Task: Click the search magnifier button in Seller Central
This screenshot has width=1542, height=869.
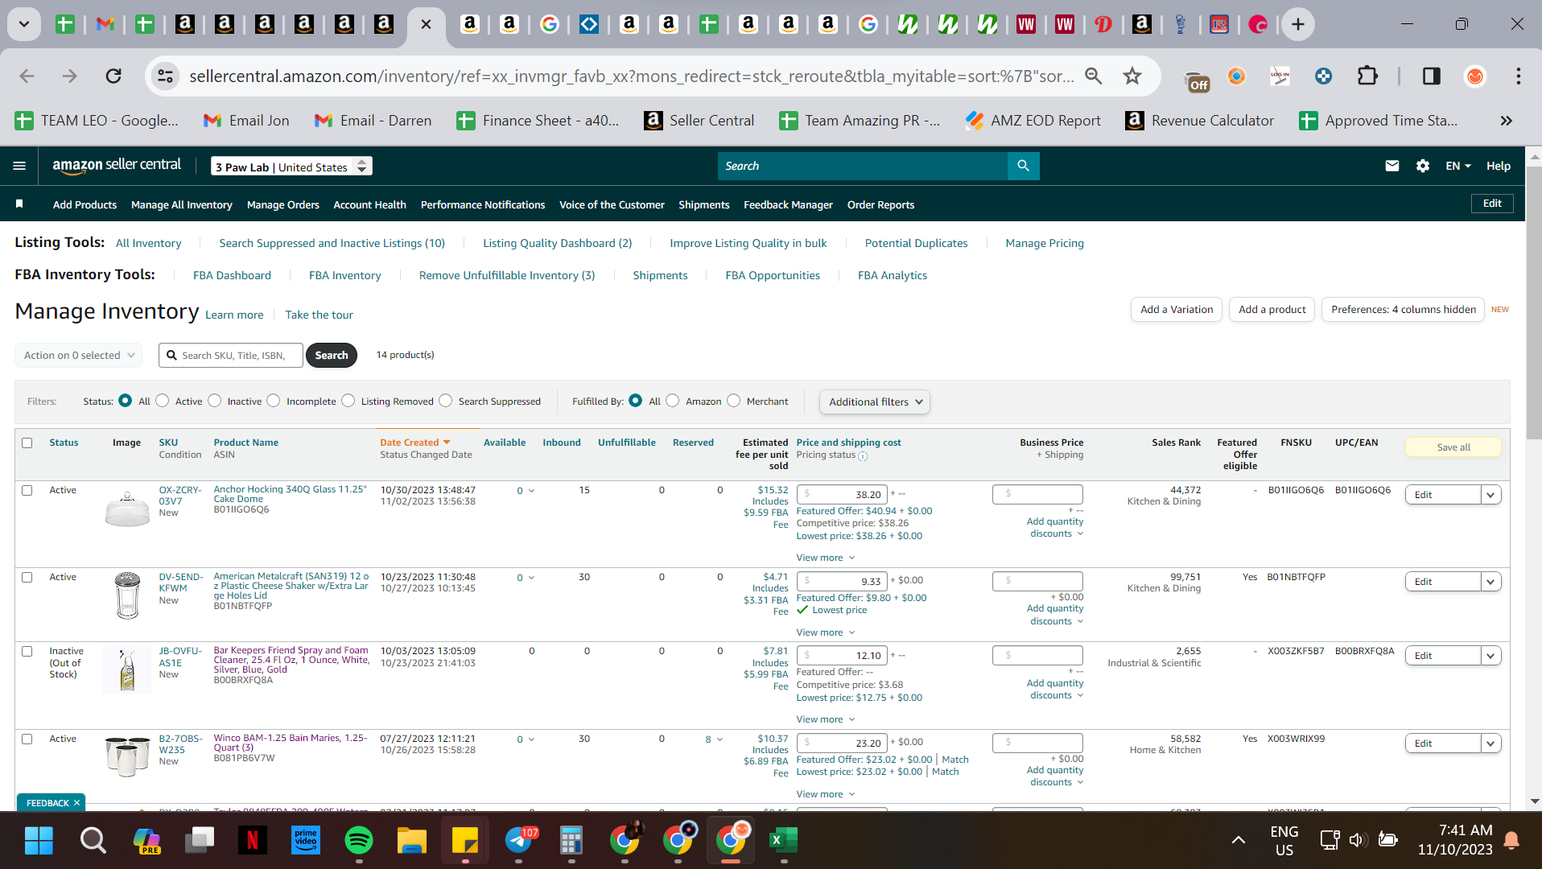Action: 1023,166
